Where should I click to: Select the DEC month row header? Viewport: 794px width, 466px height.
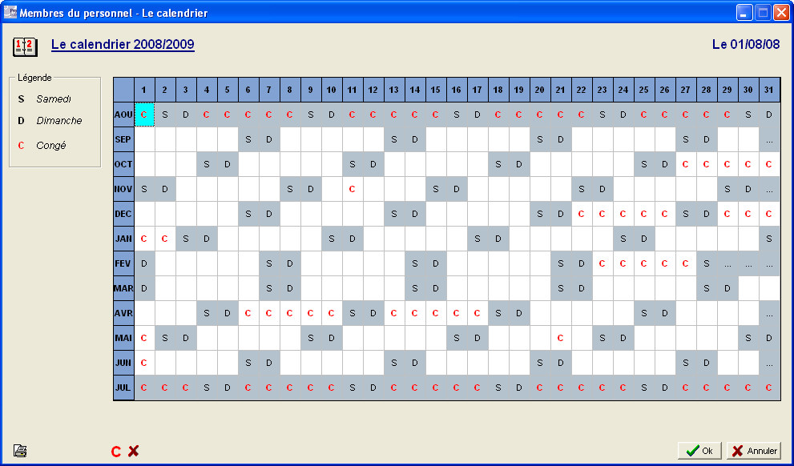[123, 214]
